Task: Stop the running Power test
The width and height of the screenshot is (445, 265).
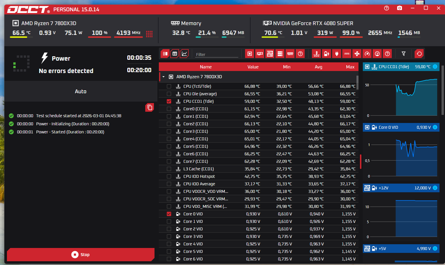Action: point(81,255)
